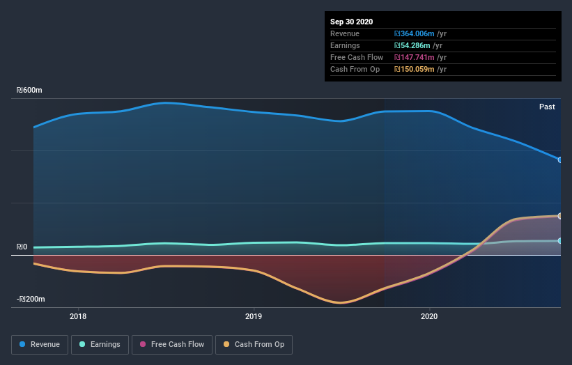572x365 pixels.
Task: Click the Revenue row label in tooltip
Action: [345, 33]
